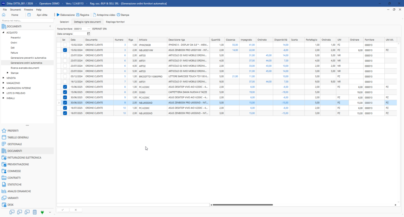Switch to the Riepilogo fornitori tab
This screenshot has width=404, height=217.
[x=115, y=22]
